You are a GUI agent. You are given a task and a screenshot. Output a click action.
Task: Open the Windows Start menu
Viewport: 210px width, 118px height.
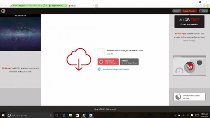tap(3, 115)
